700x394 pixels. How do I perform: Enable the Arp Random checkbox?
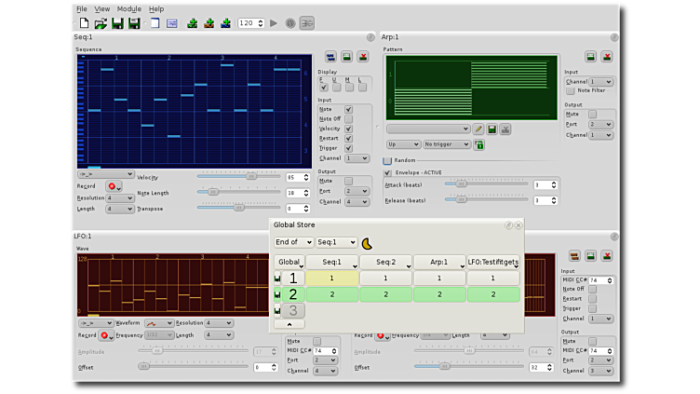coord(388,160)
